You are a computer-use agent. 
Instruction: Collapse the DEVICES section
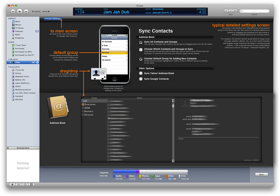tap(9, 60)
